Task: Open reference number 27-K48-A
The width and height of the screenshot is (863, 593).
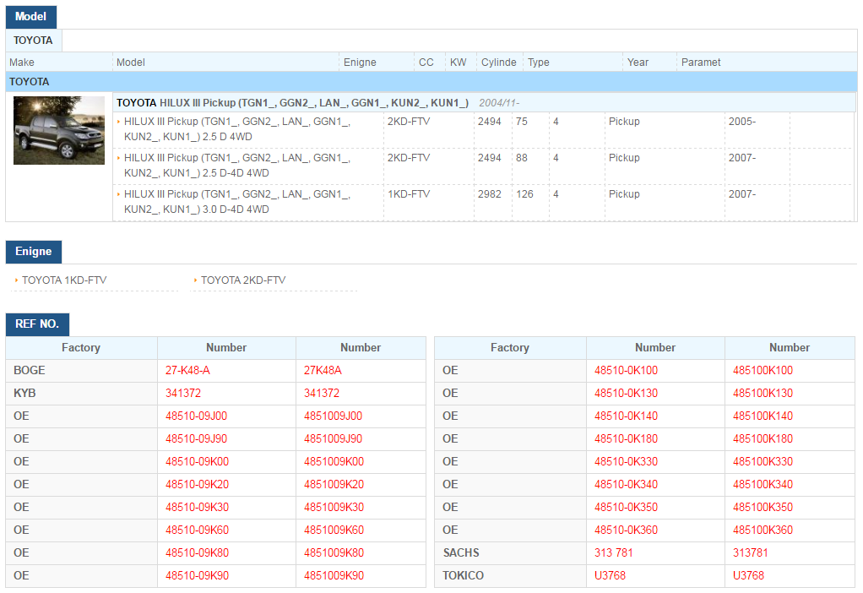Action: (x=187, y=371)
